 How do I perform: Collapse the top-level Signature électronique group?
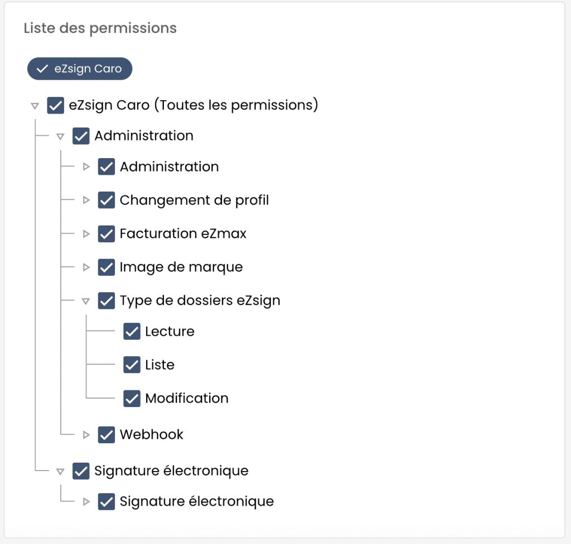click(60, 471)
